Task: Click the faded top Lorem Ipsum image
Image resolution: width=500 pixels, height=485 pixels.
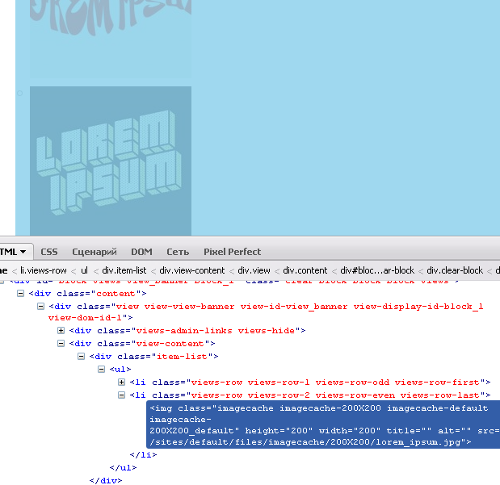Action: [111, 38]
